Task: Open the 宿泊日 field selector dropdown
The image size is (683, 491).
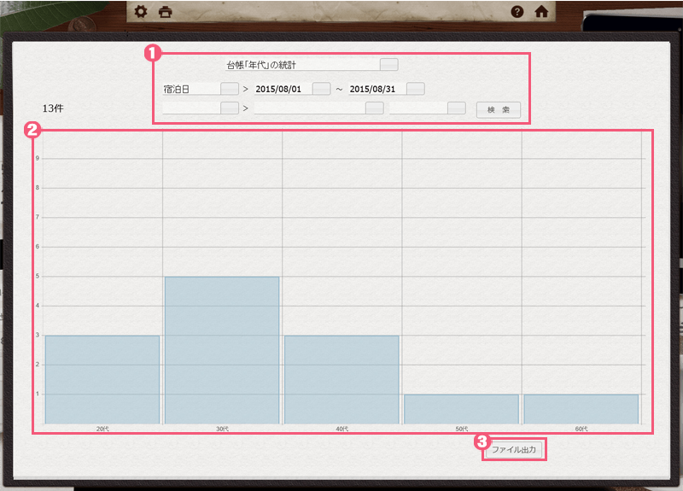Action: coord(229,89)
